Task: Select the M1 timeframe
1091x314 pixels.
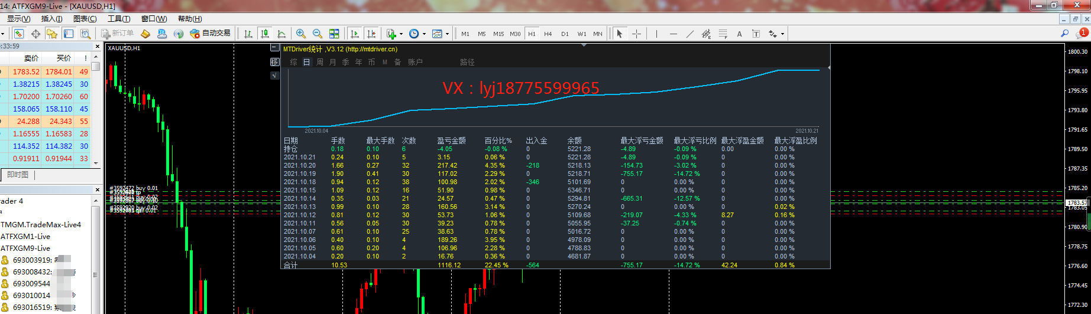Action: pyautogui.click(x=465, y=34)
